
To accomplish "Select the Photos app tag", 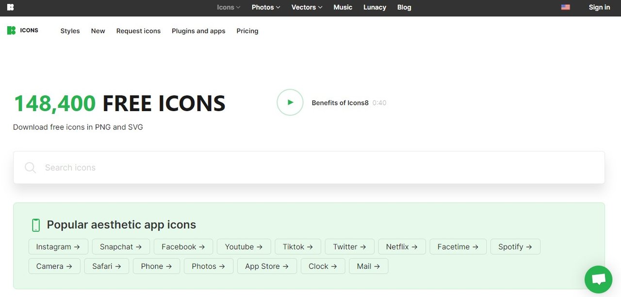I will (x=209, y=266).
